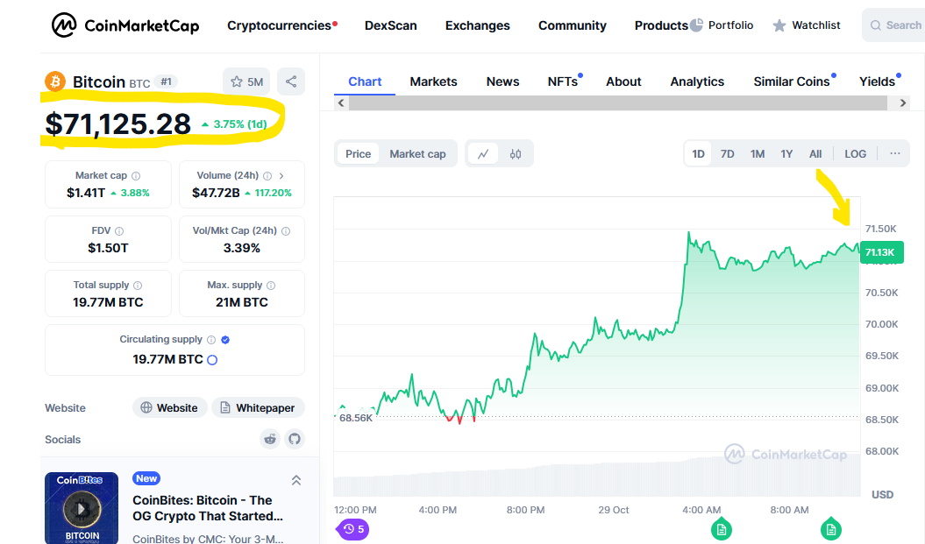Viewport: 925px width, 544px height.
Task: Click Market cap info icon
Action: pyautogui.click(x=136, y=175)
